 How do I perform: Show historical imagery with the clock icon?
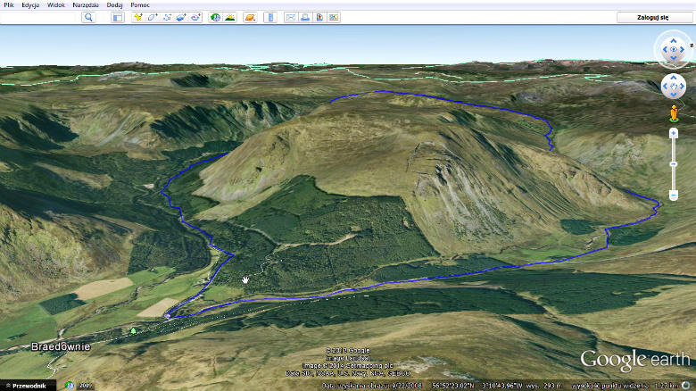216,17
